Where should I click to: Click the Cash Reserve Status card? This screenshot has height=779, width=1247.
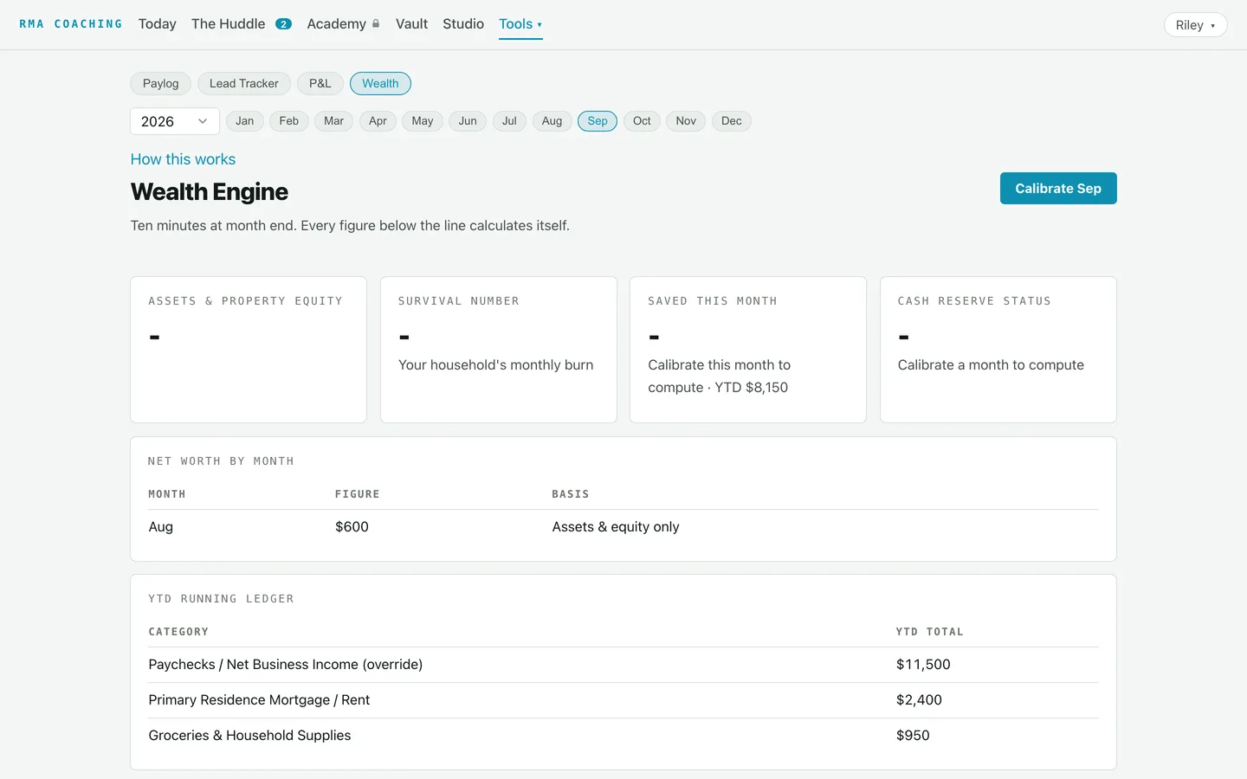coord(998,350)
